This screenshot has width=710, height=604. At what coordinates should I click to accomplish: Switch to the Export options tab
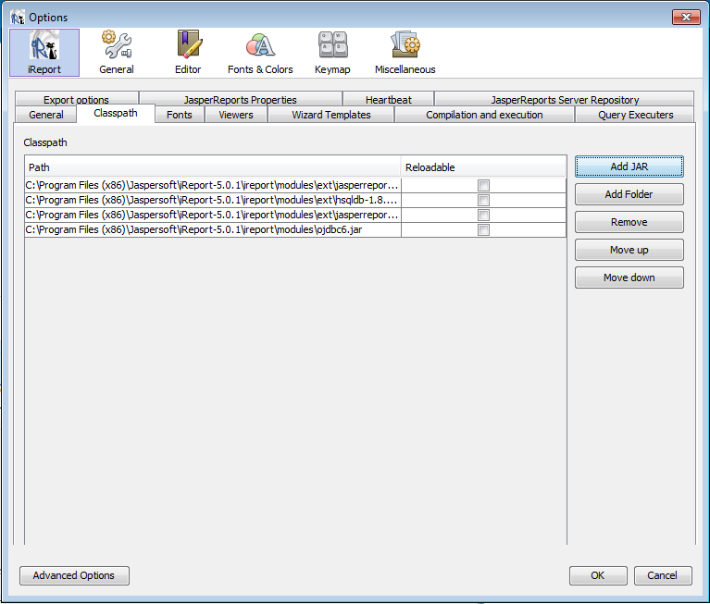click(x=76, y=99)
